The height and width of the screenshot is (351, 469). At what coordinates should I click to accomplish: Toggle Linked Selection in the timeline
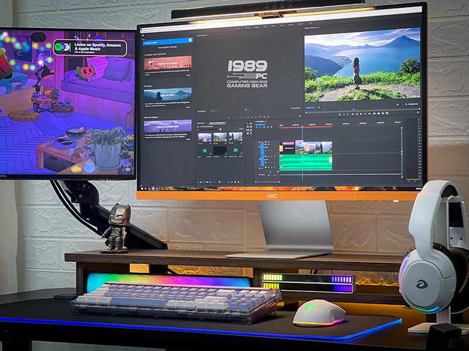coord(264,127)
